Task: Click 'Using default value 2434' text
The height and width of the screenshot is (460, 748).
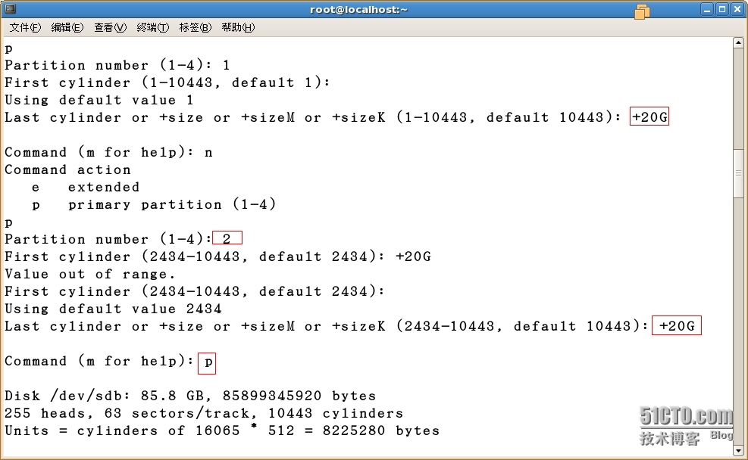Action: point(113,309)
